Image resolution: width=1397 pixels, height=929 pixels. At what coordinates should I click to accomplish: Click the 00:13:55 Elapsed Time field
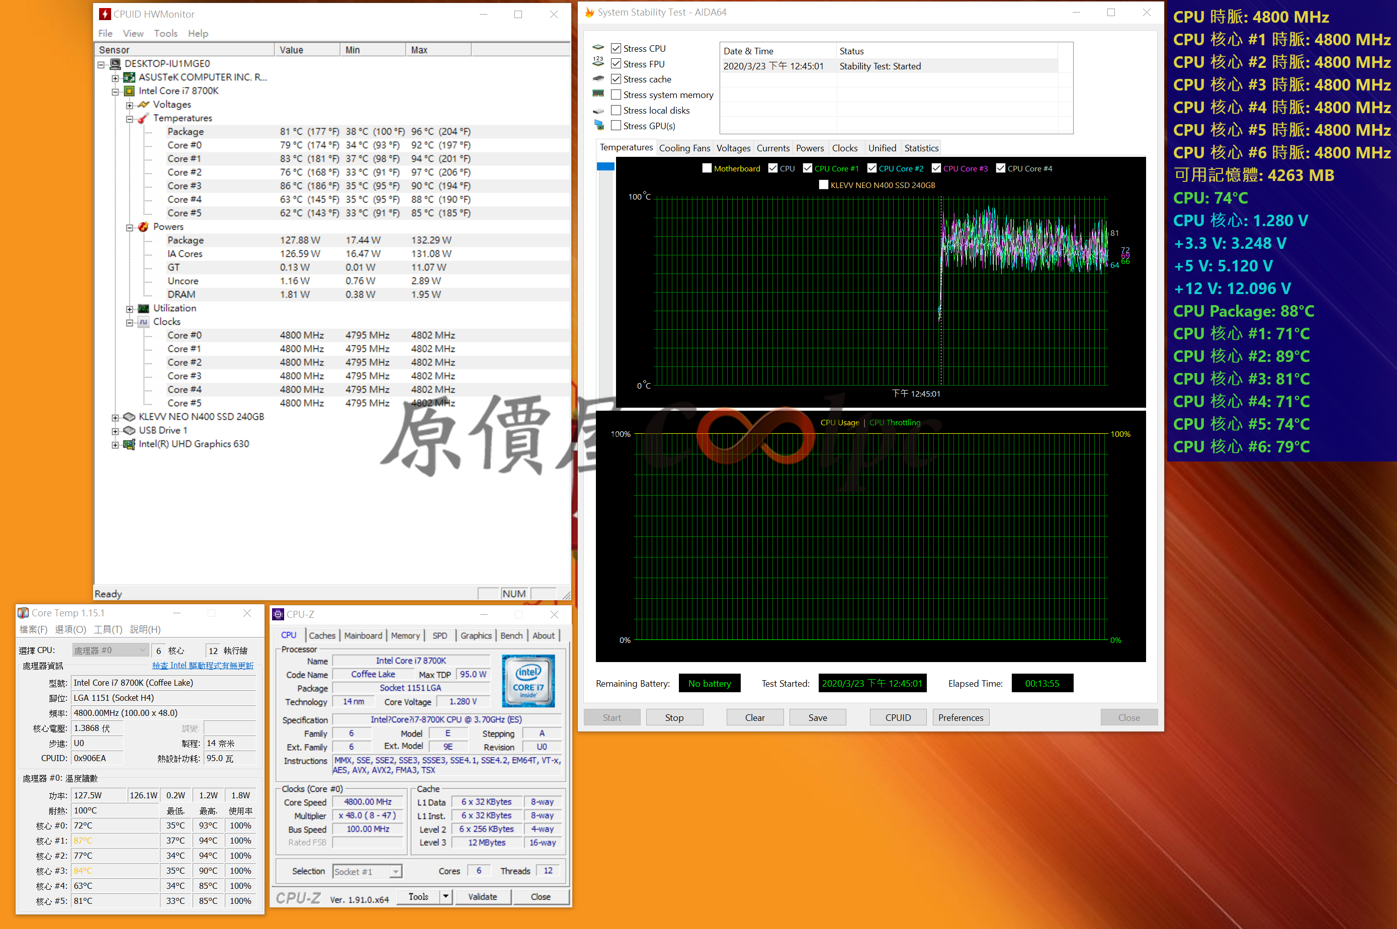(1042, 683)
